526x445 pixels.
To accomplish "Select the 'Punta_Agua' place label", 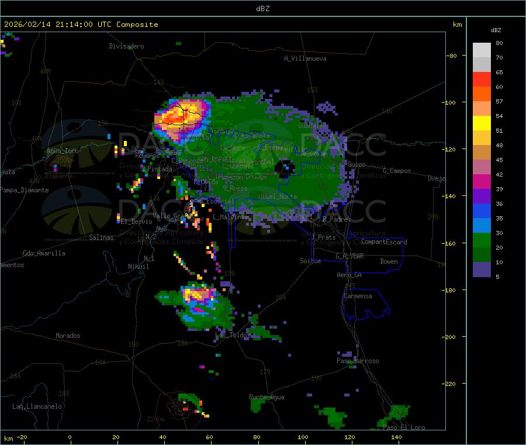I will 267,397.
